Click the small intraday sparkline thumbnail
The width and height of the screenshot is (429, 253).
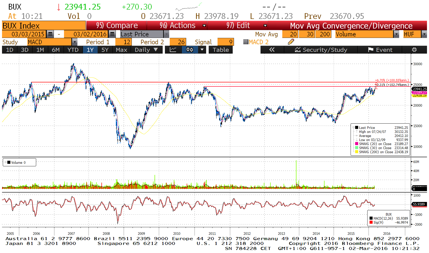point(189,7)
